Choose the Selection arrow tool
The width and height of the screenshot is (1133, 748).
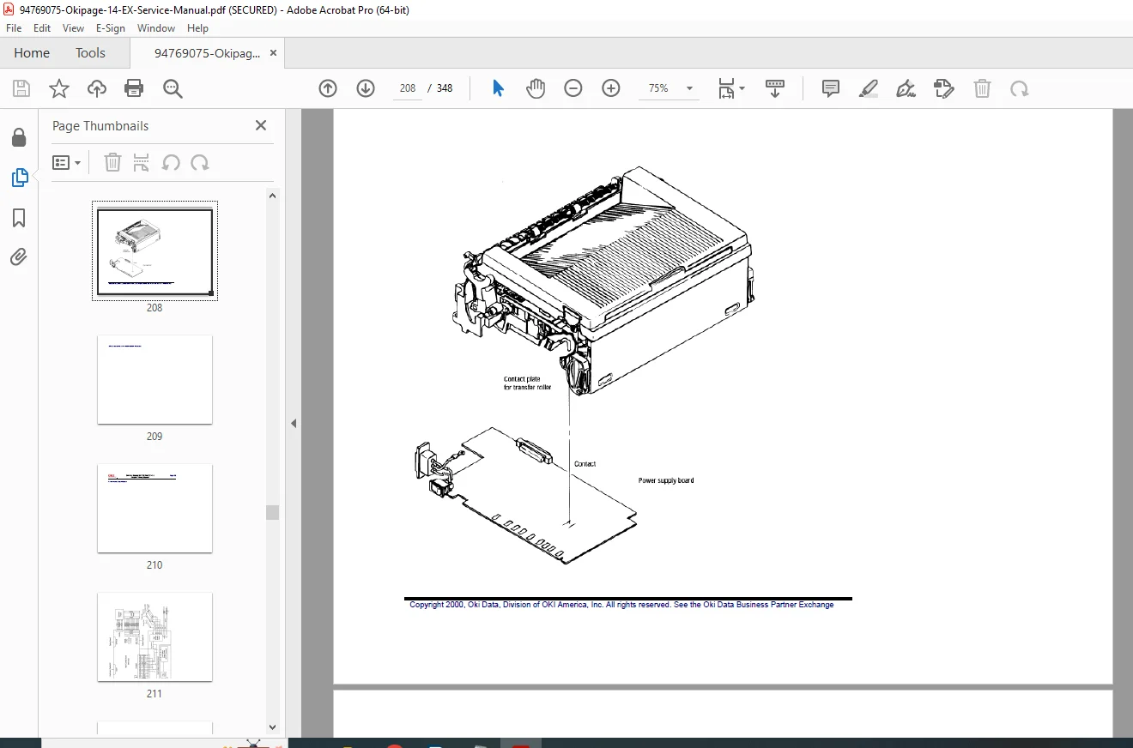tap(498, 88)
